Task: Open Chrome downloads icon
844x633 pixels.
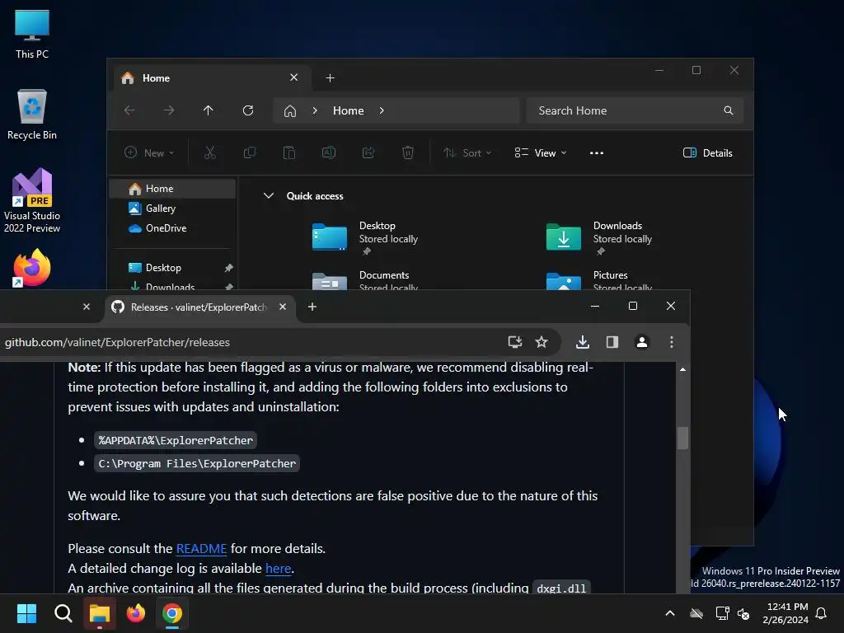Action: pos(583,342)
